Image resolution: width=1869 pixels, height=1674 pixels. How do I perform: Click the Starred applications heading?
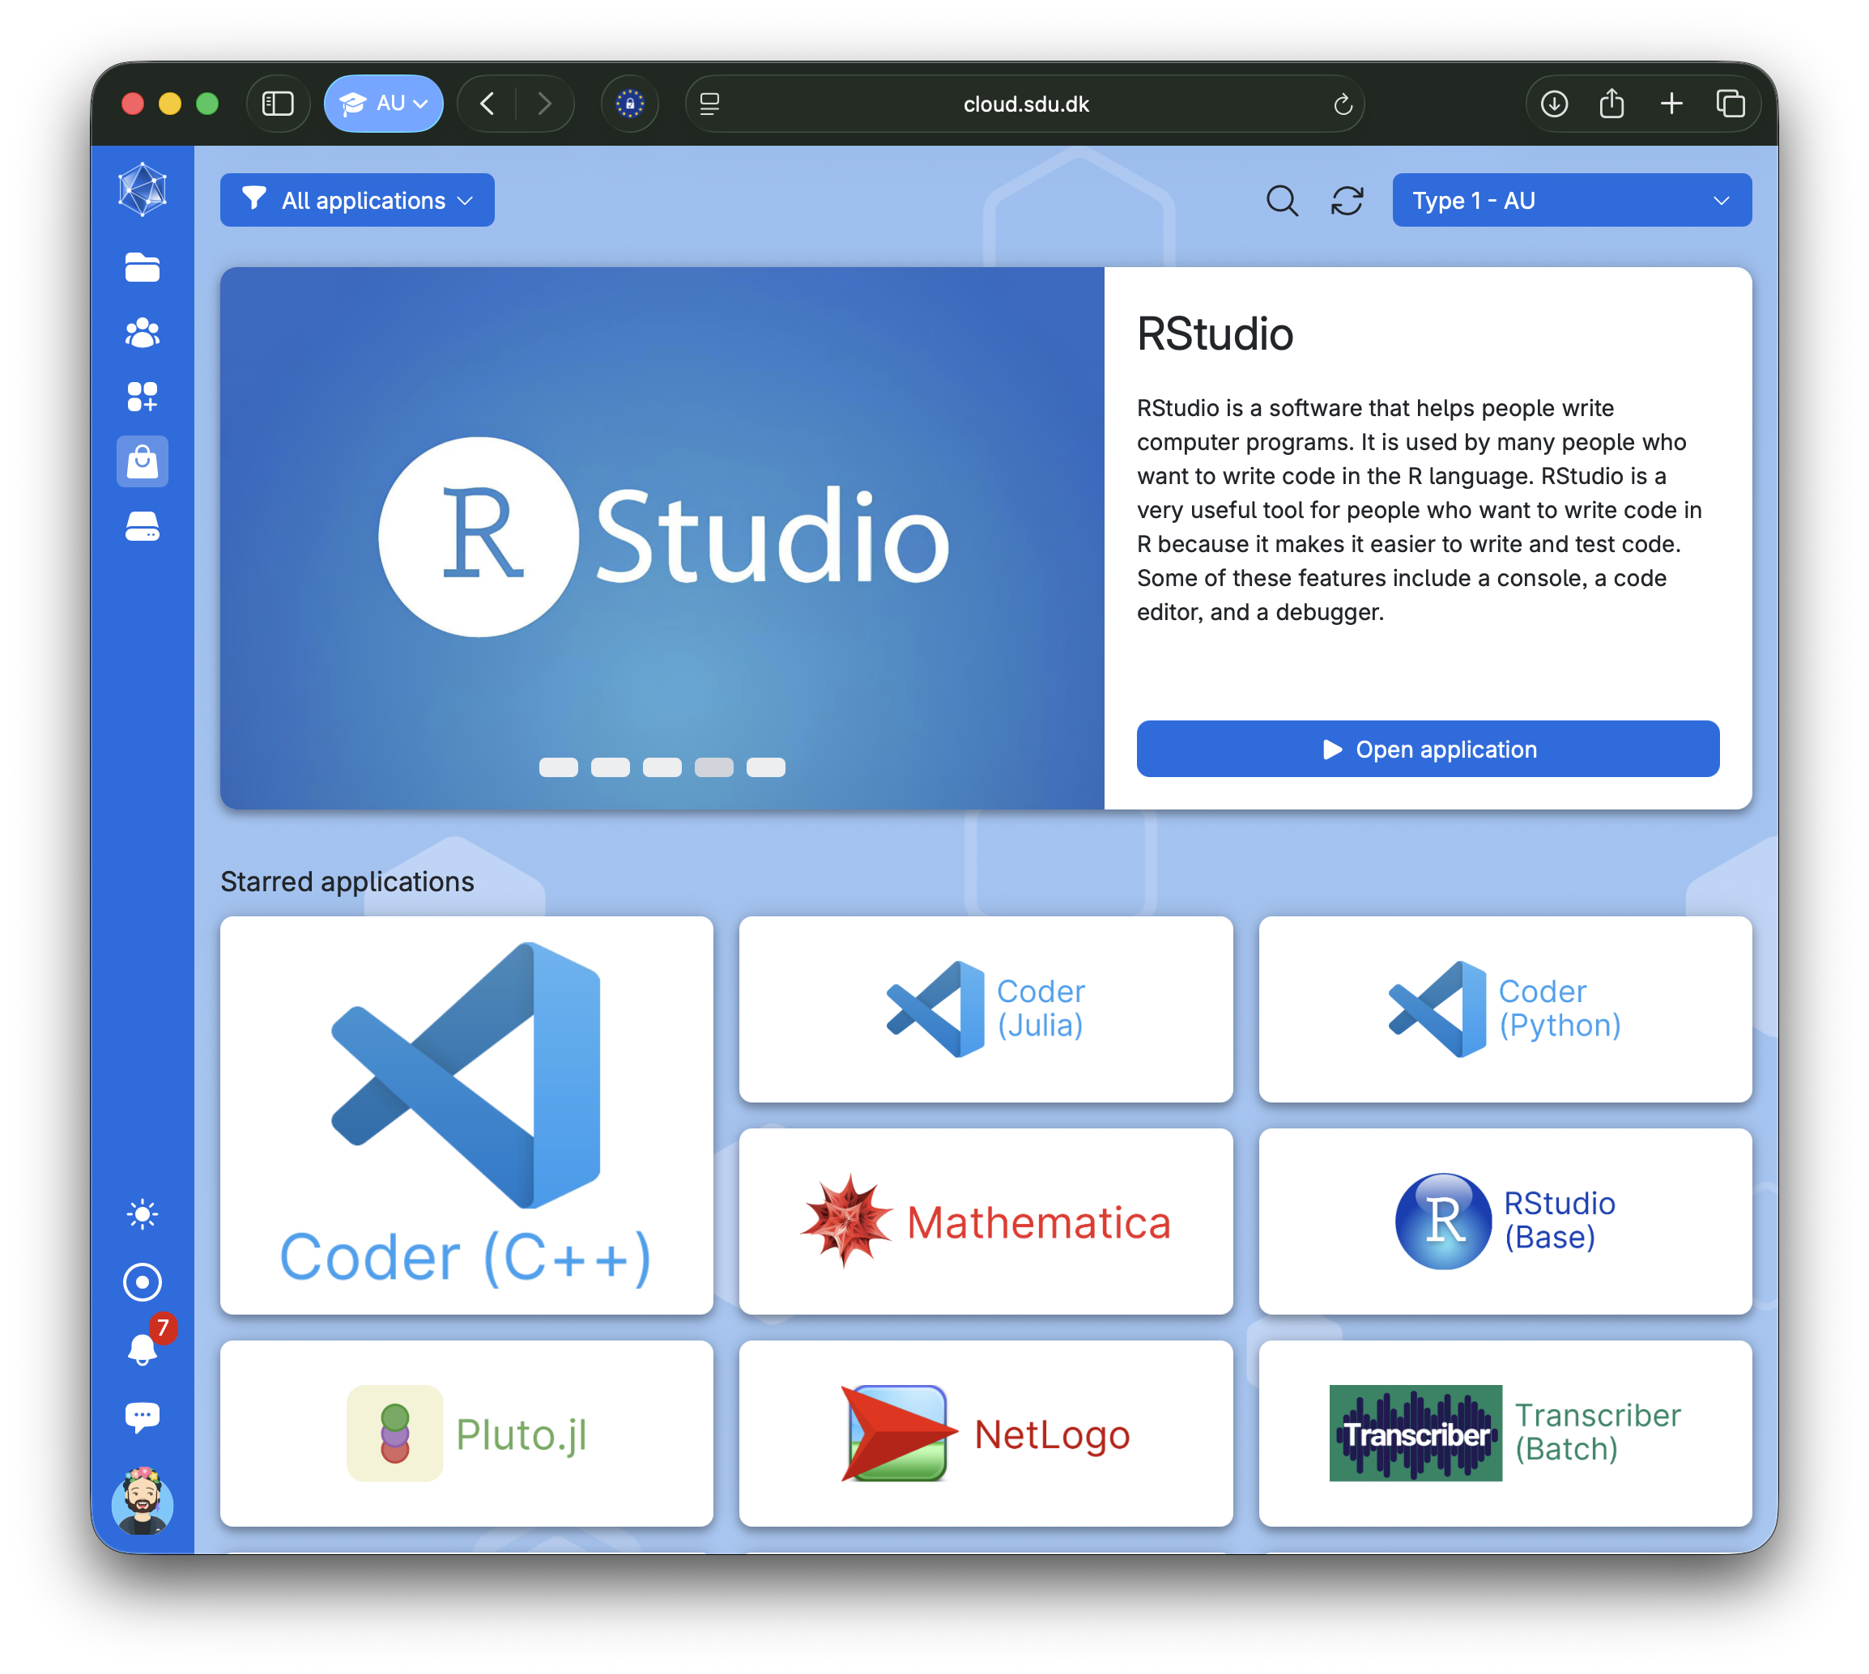[x=347, y=882]
